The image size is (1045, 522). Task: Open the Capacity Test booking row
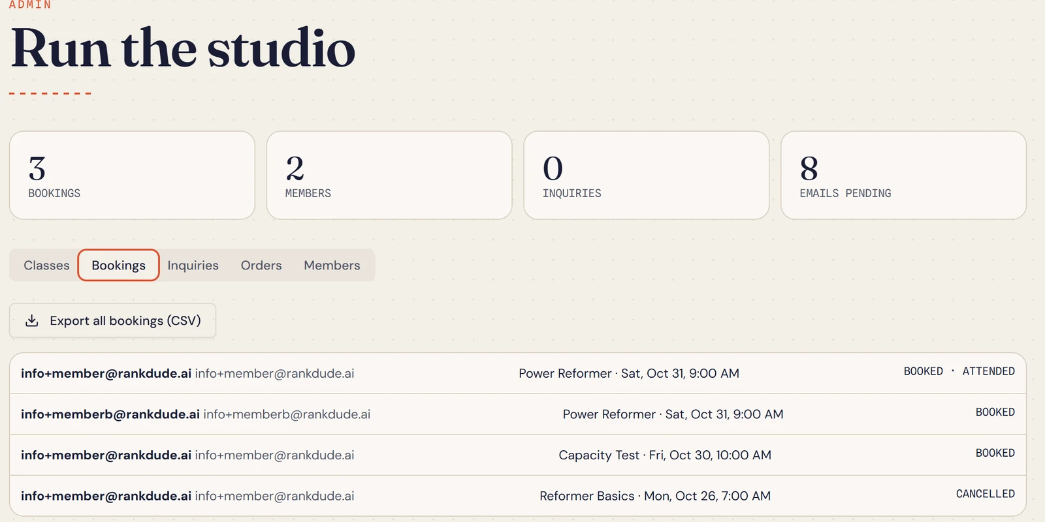pyautogui.click(x=518, y=455)
